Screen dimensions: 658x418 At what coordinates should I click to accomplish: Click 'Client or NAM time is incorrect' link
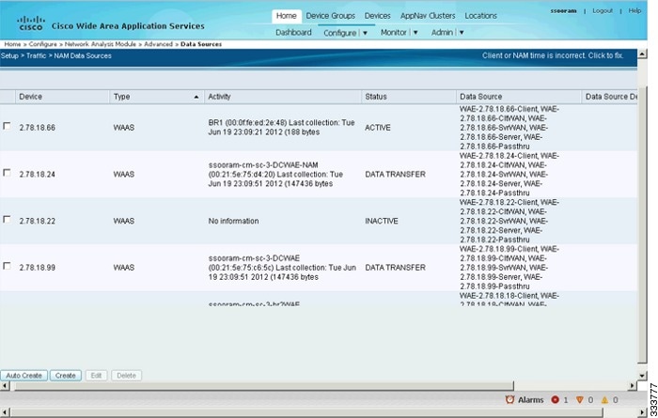553,55
